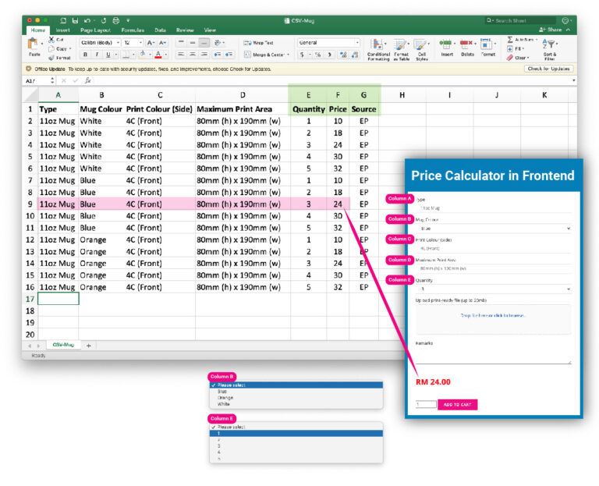
Task: Click the Save icon in the title bar
Action: tap(75, 20)
